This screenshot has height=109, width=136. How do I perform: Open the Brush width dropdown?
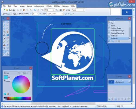click(38, 14)
